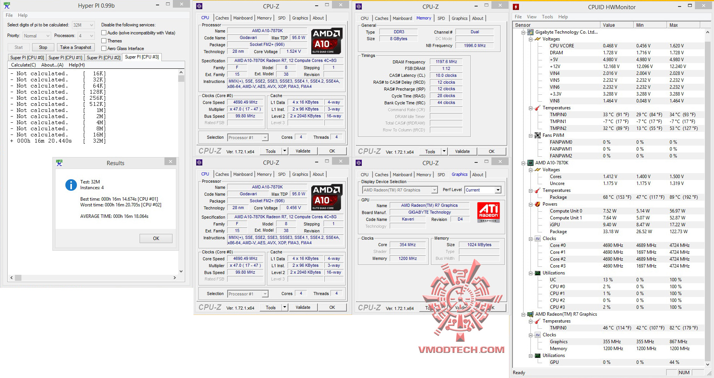Viewport: 714px width, 378px height.
Task: Click the Stop button in Hyper PI
Action: pyautogui.click(x=43, y=47)
